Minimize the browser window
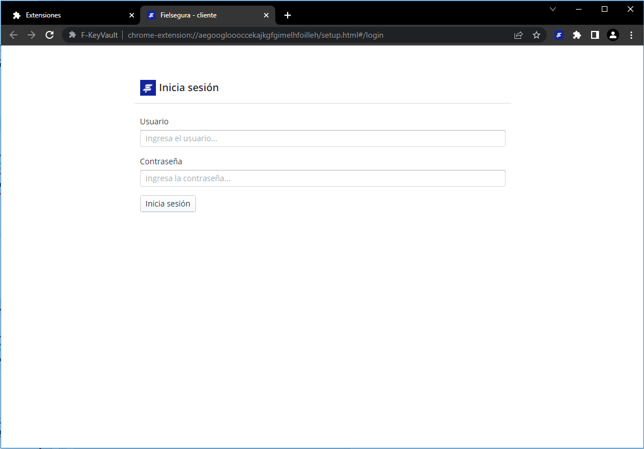 579,9
